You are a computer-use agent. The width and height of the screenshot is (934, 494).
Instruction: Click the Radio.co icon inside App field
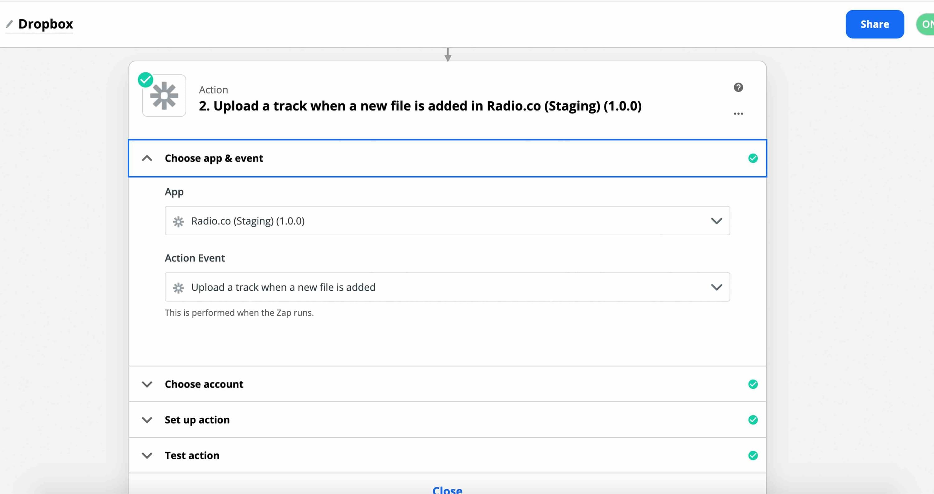coord(178,221)
